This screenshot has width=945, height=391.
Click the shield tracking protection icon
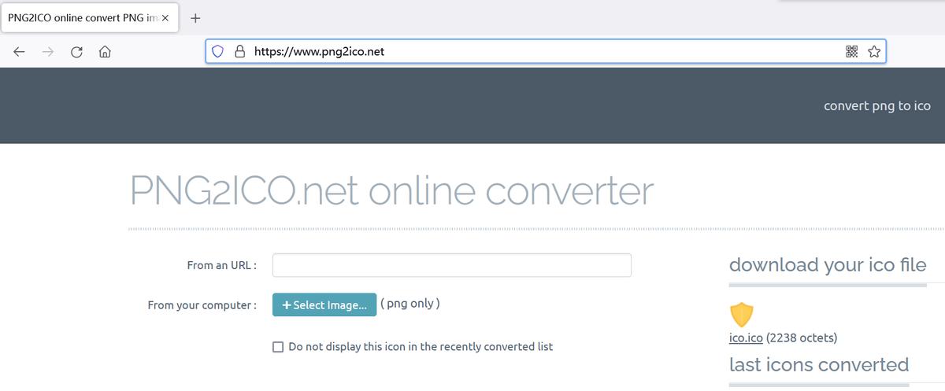coord(218,52)
